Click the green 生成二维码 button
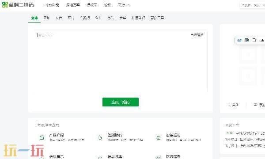The height and width of the screenshot is (159, 265). [121, 102]
